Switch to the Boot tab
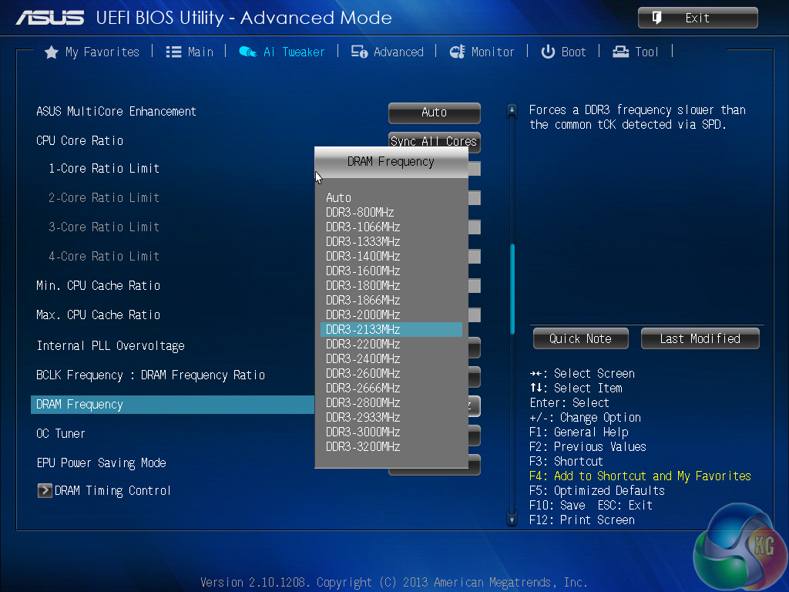Screen dimensions: 789x592 pos(563,52)
